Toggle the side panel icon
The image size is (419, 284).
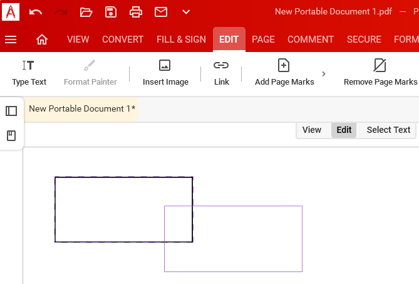point(11,111)
